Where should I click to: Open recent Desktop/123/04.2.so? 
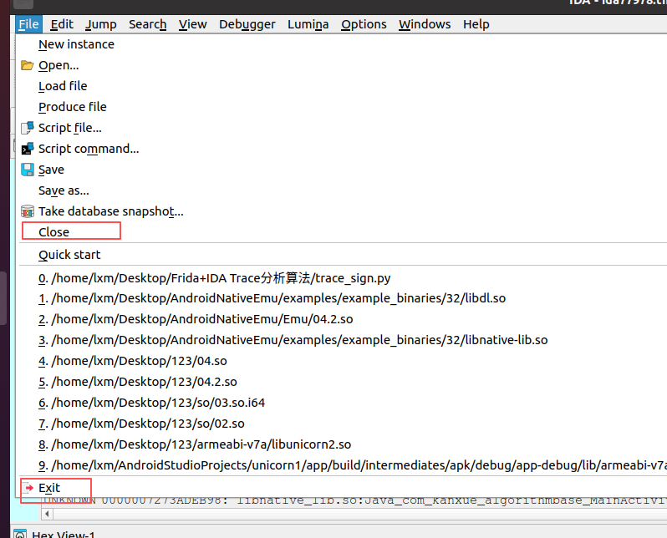pyautogui.click(x=343, y=382)
